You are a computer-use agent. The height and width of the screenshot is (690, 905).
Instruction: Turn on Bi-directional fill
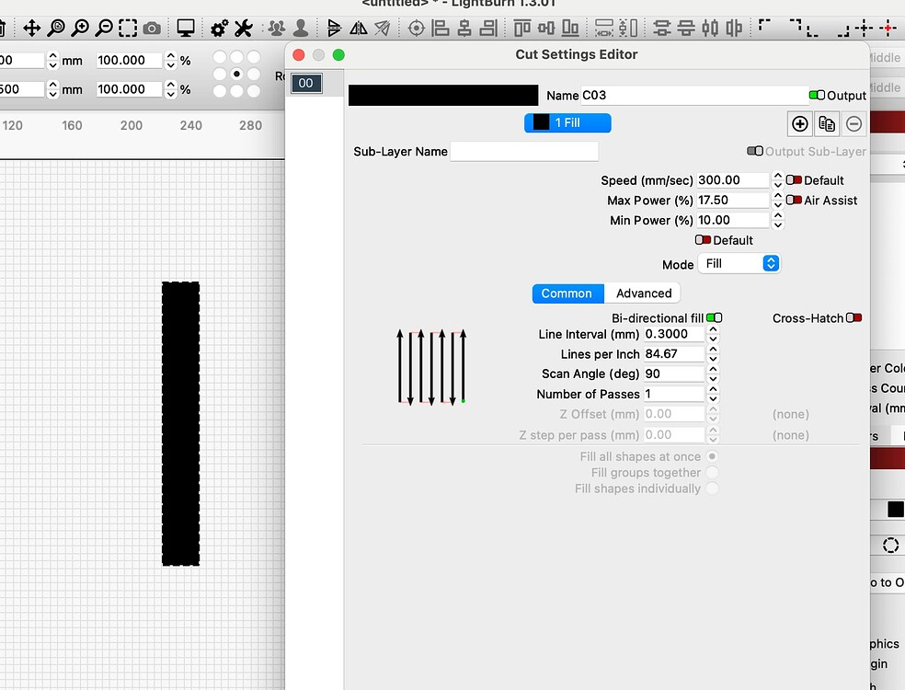click(716, 316)
